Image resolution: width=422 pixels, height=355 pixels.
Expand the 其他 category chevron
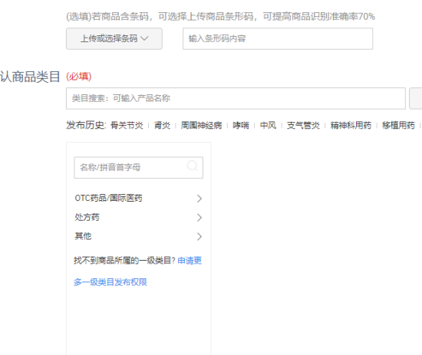coord(199,237)
